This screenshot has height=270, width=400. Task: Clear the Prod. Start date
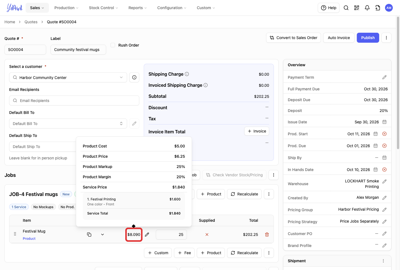coord(384,134)
